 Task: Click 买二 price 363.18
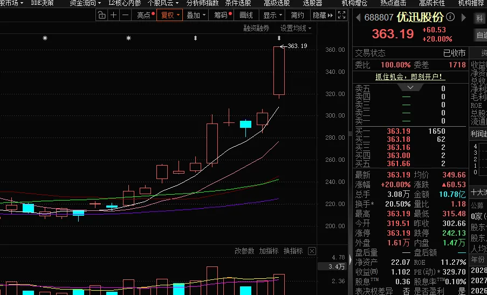click(399, 139)
